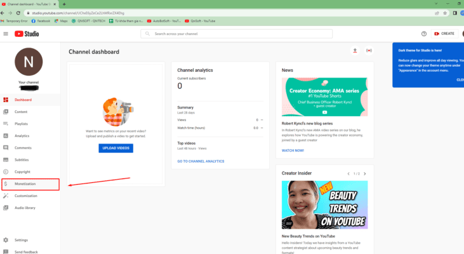Open the Subtitles sidebar item
The image size is (464, 254).
(30, 160)
